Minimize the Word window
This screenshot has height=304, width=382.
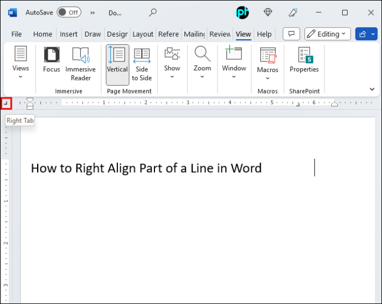pos(319,12)
